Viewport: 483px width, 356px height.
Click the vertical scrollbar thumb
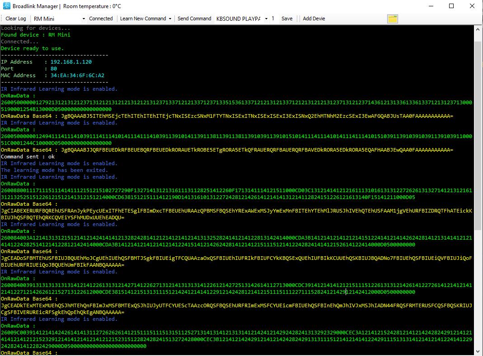point(478,190)
